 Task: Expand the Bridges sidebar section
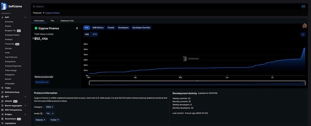click(x=25, y=114)
